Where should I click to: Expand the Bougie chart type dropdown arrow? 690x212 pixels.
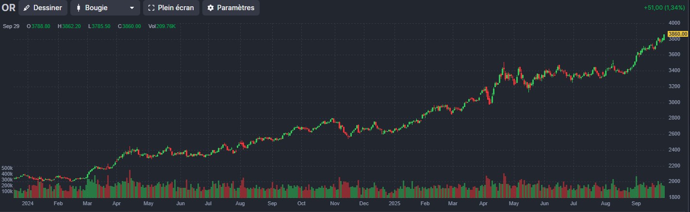click(x=131, y=8)
